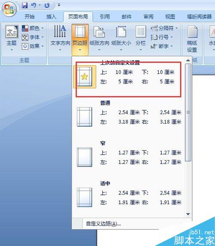Open theme 效果 effects dropdown
The height and width of the screenshot is (246, 215).
coord(33,46)
